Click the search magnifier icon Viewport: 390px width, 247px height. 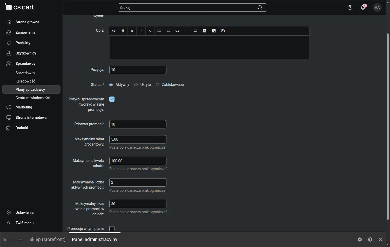260,8
